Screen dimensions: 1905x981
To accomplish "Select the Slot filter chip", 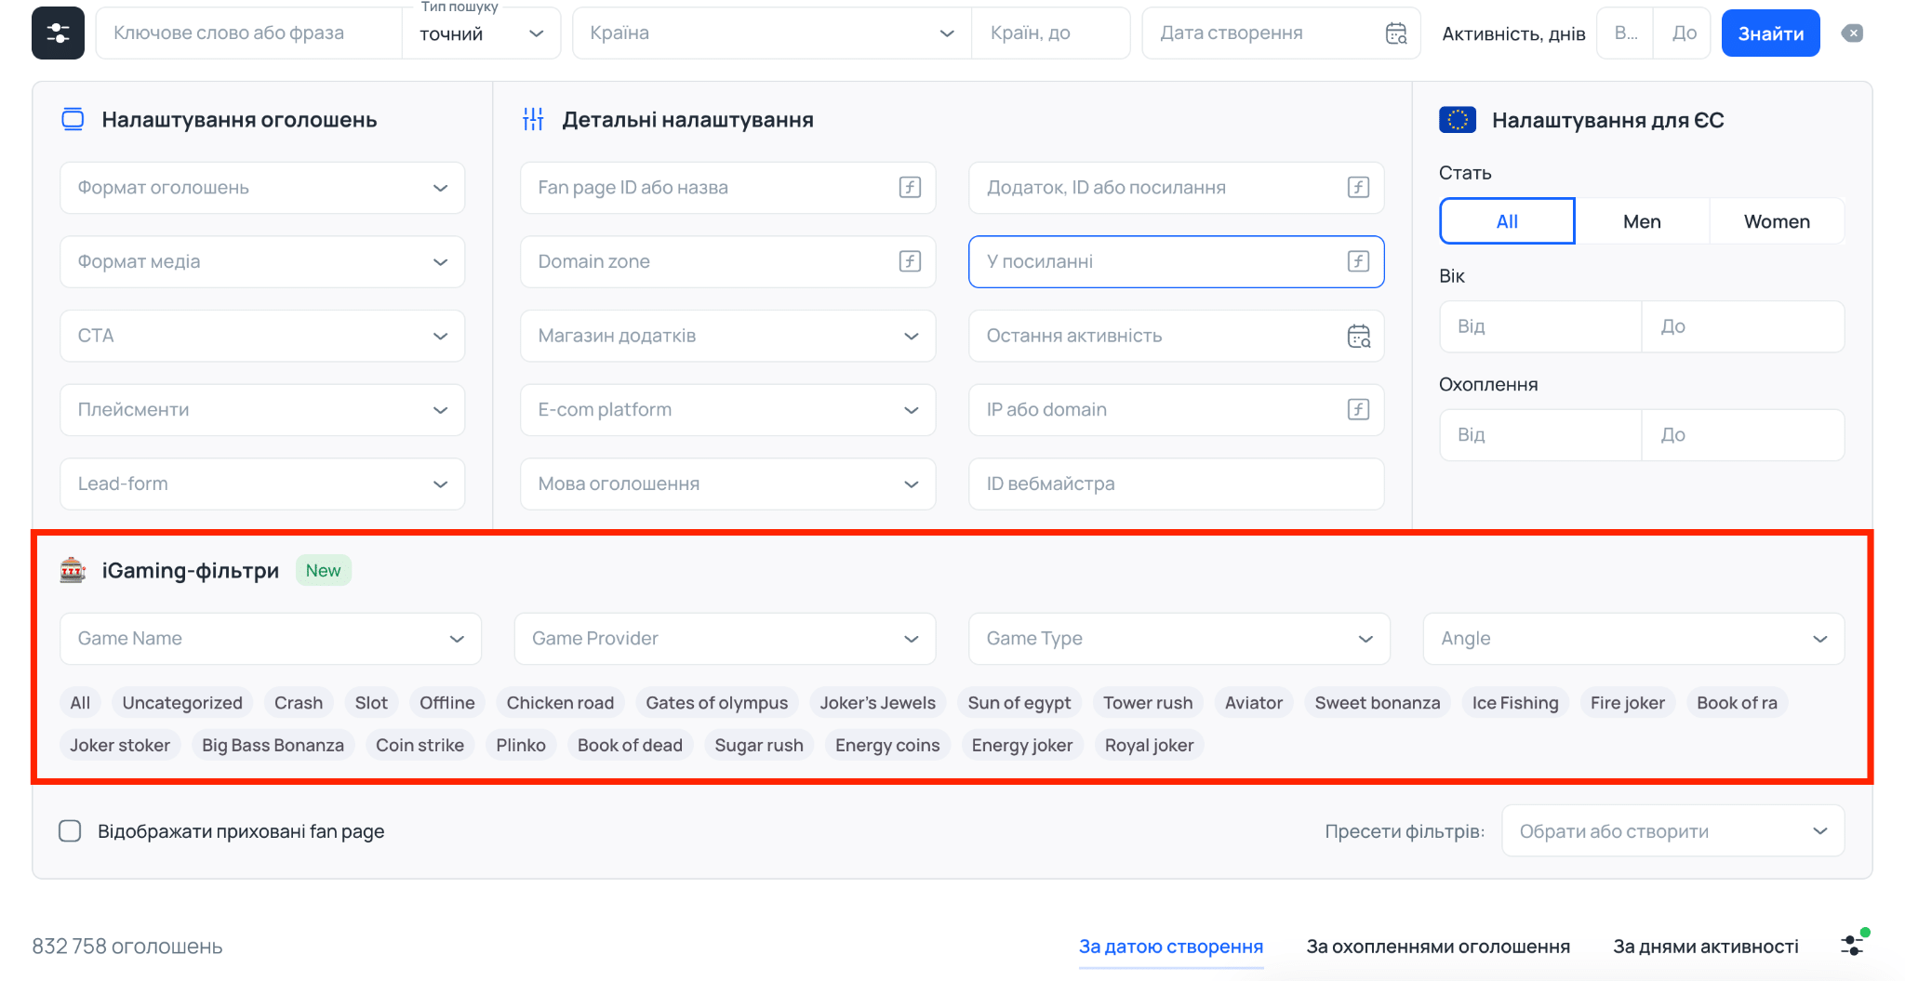I will [x=371, y=703].
